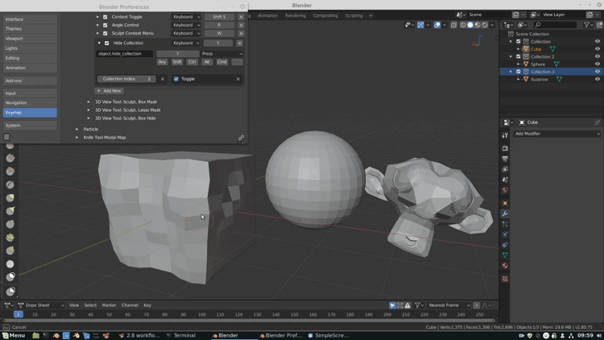The image size is (604, 340).
Task: Uncheck the Hide Collection keymap checkbox
Action: click(x=105, y=43)
